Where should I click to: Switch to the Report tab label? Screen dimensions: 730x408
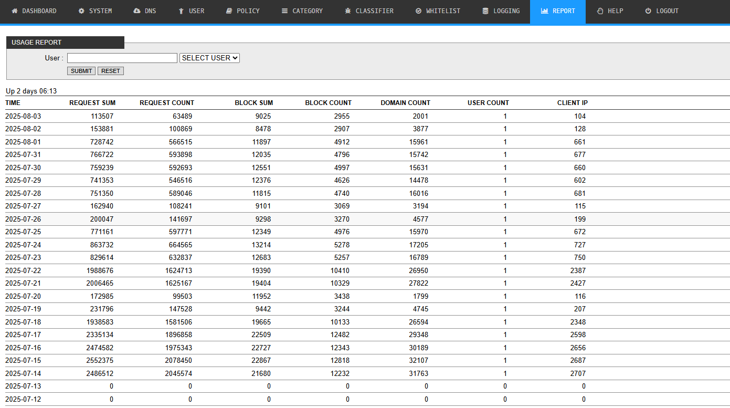coord(564,11)
